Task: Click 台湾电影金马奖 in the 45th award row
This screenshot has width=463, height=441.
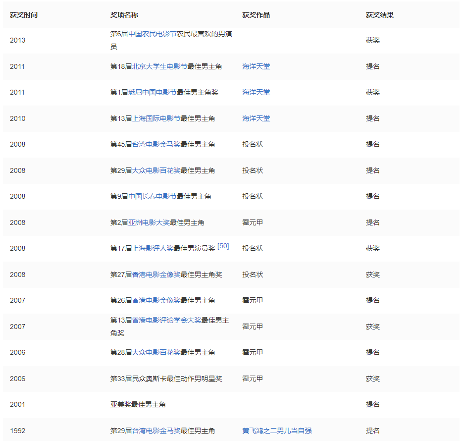Action: point(155,144)
